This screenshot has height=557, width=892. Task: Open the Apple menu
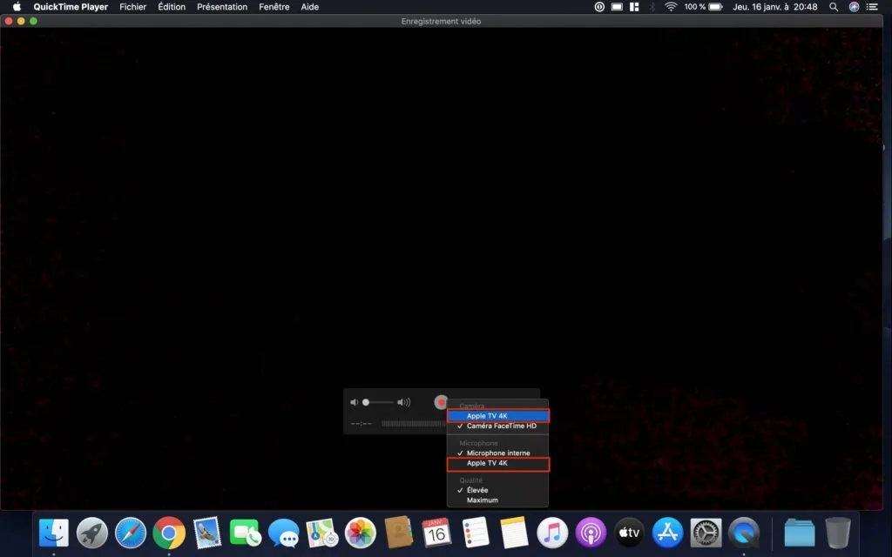coord(17,7)
